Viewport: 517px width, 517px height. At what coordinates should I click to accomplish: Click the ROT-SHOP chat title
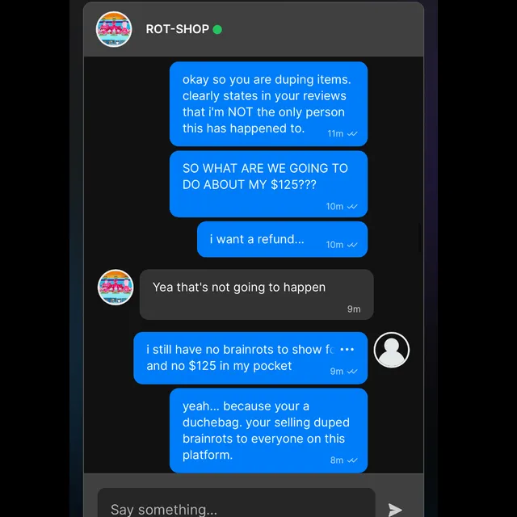[178, 29]
